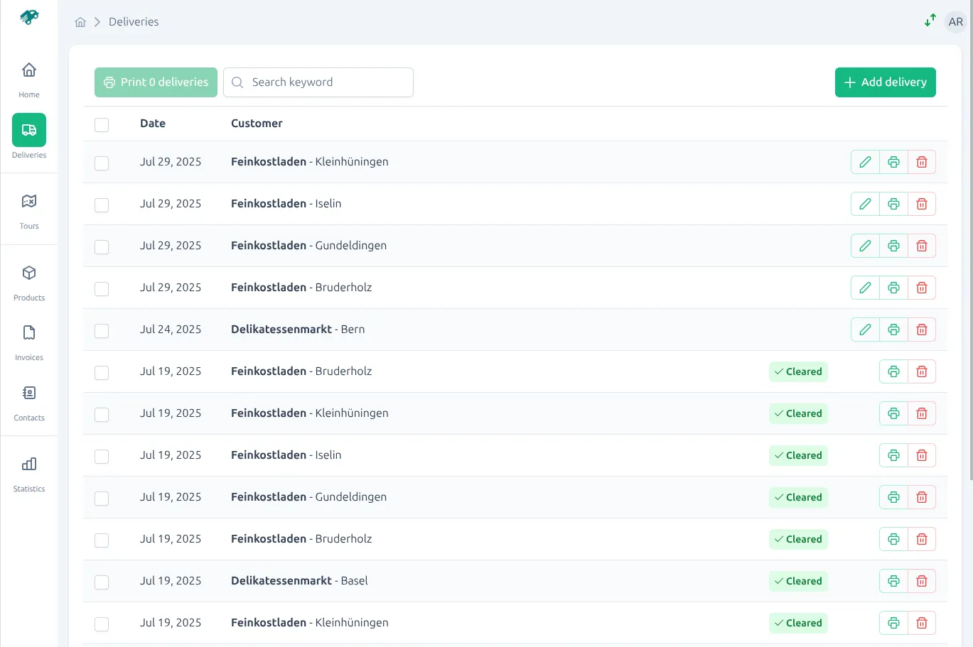The image size is (973, 647).
Task: Open the Tours section
Action: click(x=28, y=208)
